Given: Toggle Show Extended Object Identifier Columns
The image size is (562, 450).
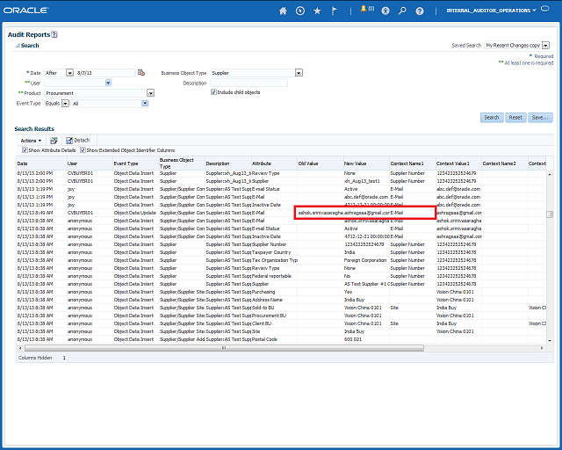Looking at the screenshot, I should [x=83, y=150].
